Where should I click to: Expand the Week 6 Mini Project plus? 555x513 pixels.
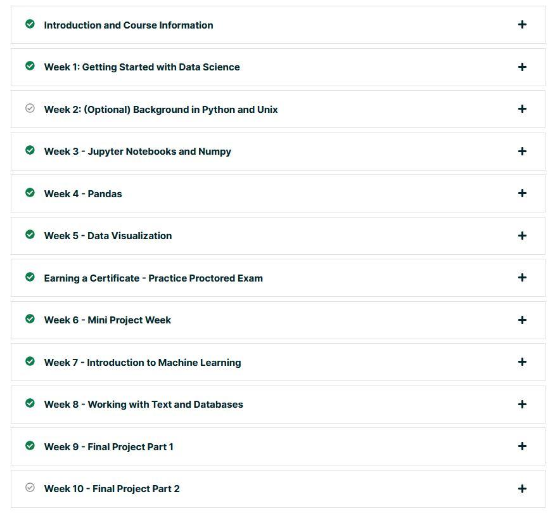[x=522, y=320]
